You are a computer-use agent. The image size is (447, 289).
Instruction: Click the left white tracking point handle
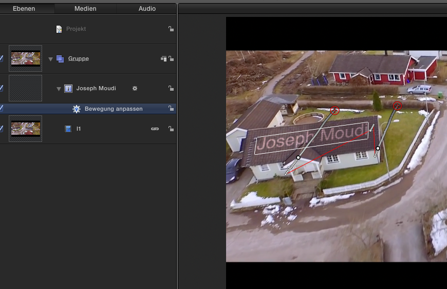[298, 157]
